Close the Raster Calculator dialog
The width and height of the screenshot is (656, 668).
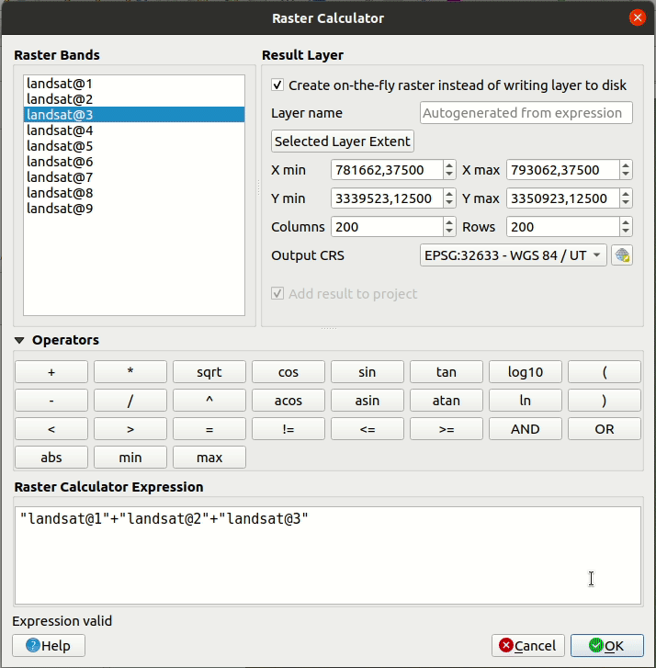tap(636, 17)
